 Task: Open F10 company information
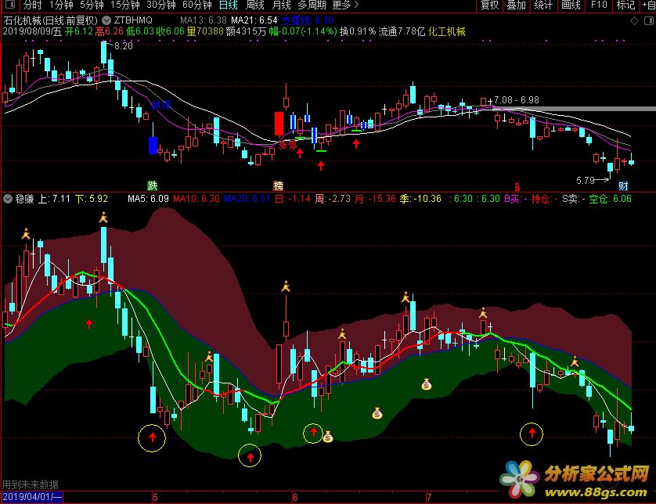tap(599, 5)
